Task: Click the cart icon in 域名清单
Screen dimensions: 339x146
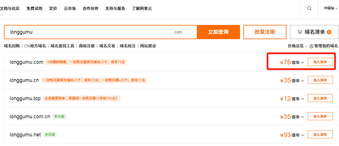Action: click(x=300, y=32)
